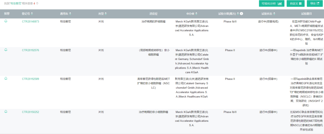Sort by 登记号 using sort arrows
Image resolution: width=324 pixels, height=134 pixels.
pyautogui.click(x=32, y=14)
